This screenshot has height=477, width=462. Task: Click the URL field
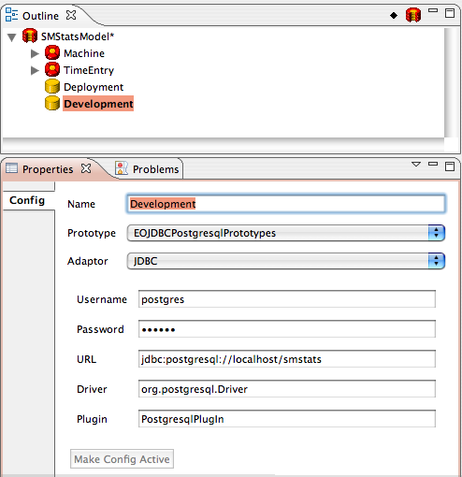(x=287, y=359)
